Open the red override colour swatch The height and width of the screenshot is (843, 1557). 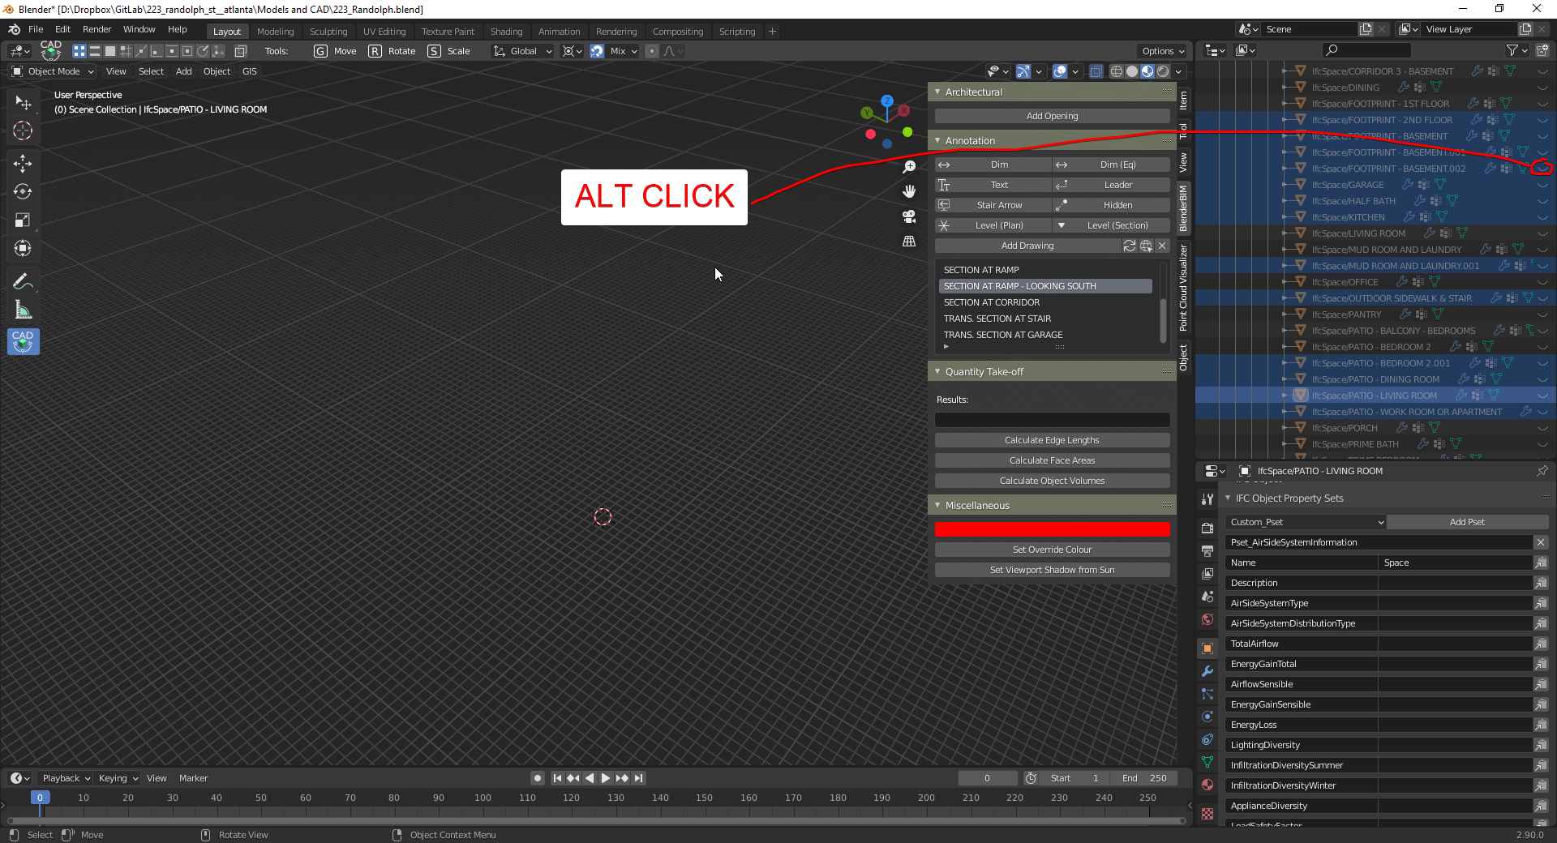tap(1052, 529)
